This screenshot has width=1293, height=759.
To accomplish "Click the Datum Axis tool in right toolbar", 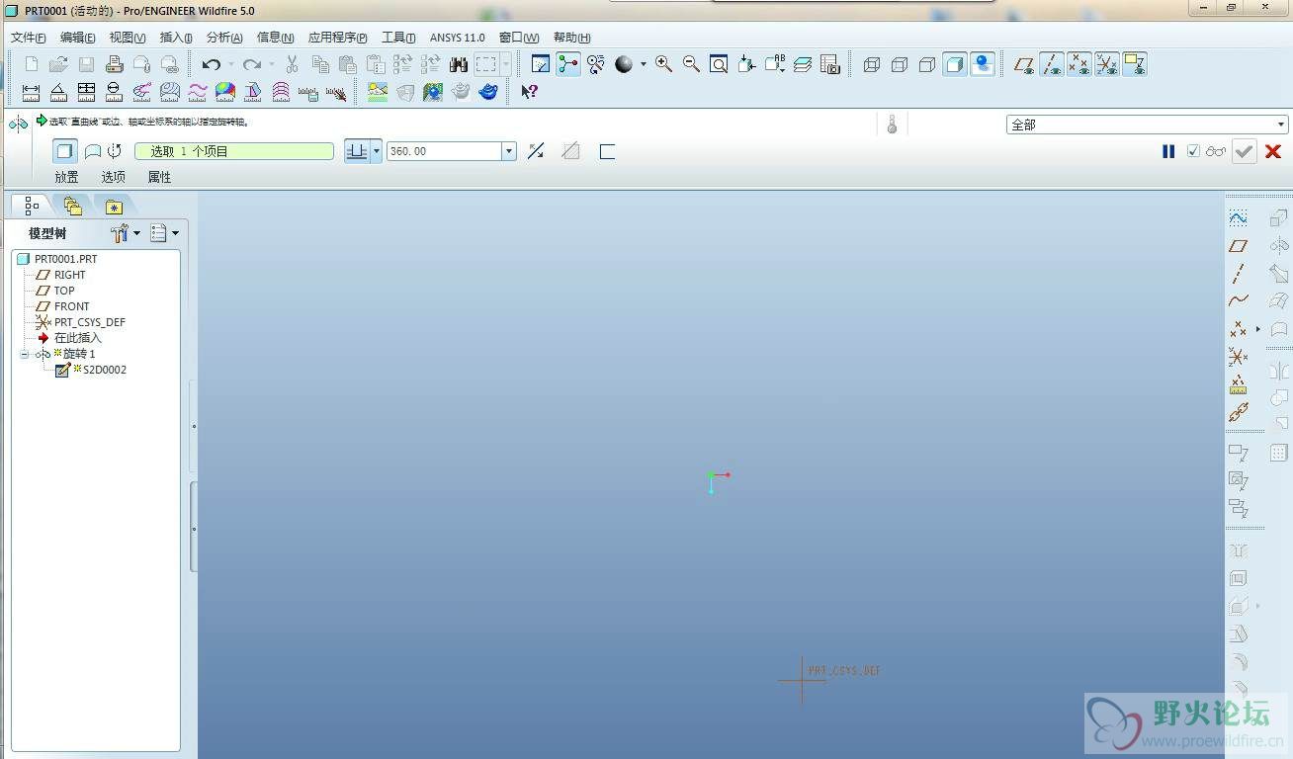I will (x=1238, y=274).
